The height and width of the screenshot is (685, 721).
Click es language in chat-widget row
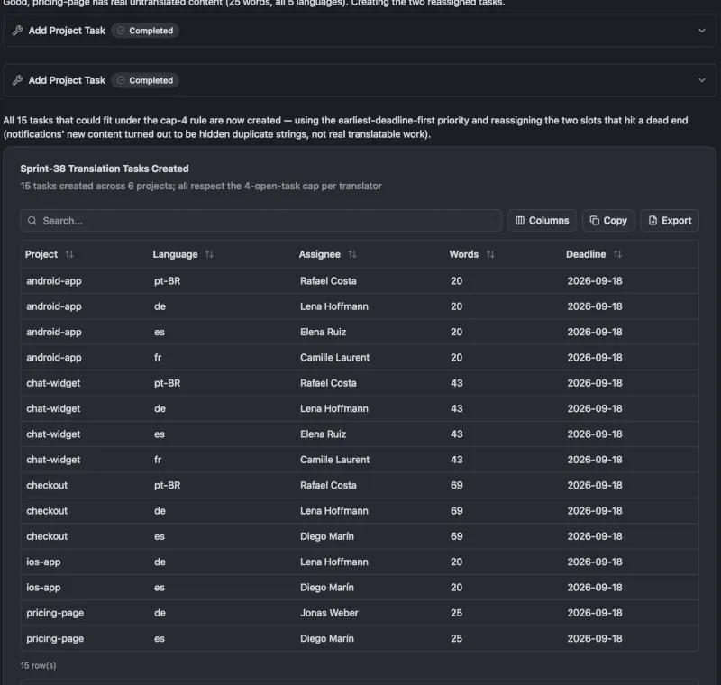(160, 434)
